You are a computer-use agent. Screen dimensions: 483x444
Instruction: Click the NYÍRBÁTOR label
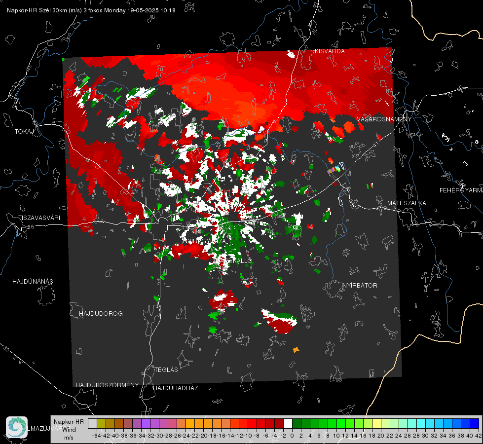tap(360, 286)
